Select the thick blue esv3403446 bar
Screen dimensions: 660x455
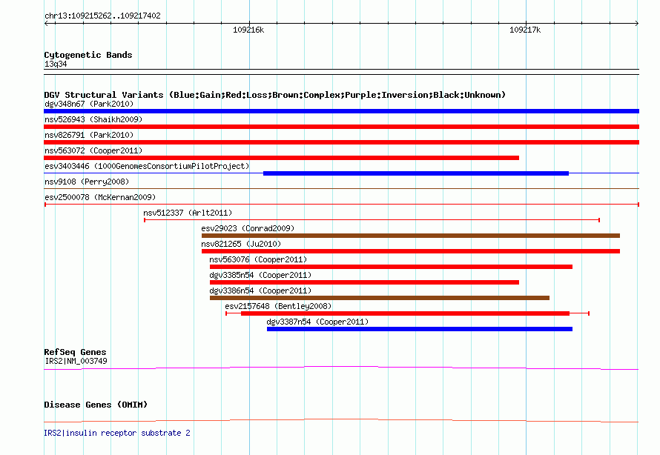click(416, 173)
